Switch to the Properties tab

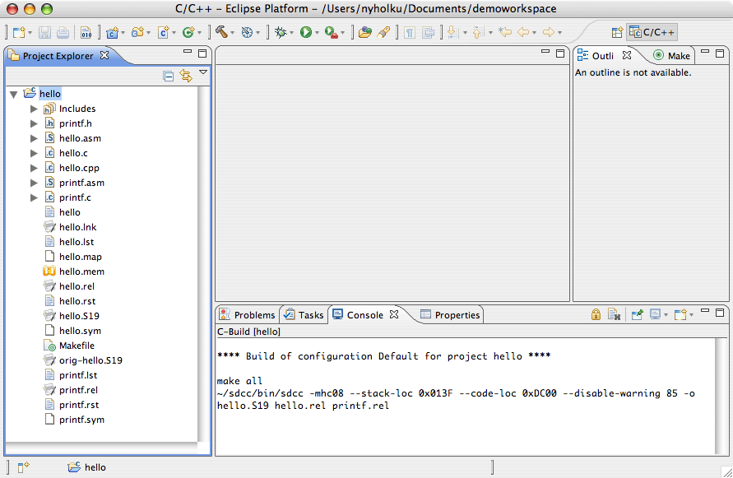(x=450, y=315)
